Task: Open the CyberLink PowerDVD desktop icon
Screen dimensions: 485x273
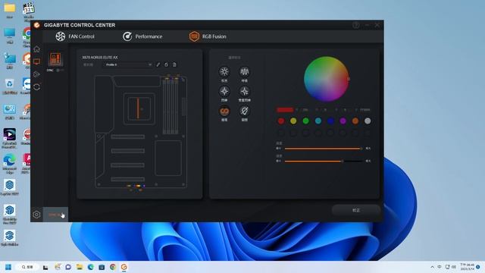Action: 10,138
